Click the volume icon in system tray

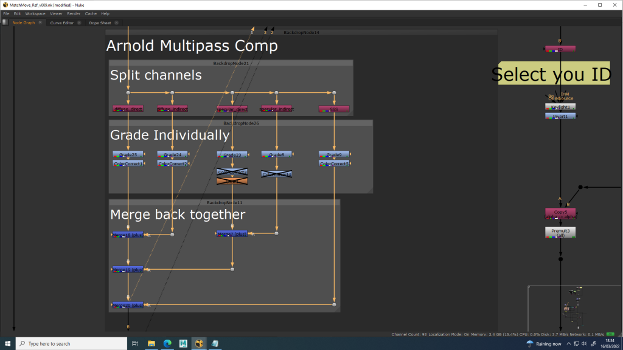(584, 344)
